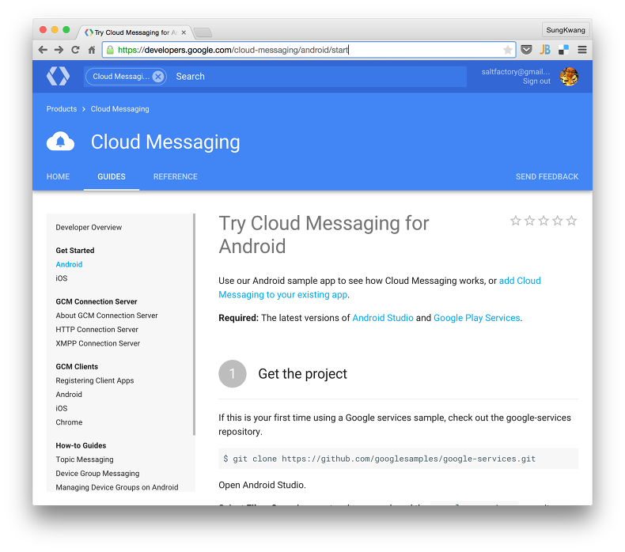Open Registering Client Apps
This screenshot has height=552, width=625.
(94, 380)
